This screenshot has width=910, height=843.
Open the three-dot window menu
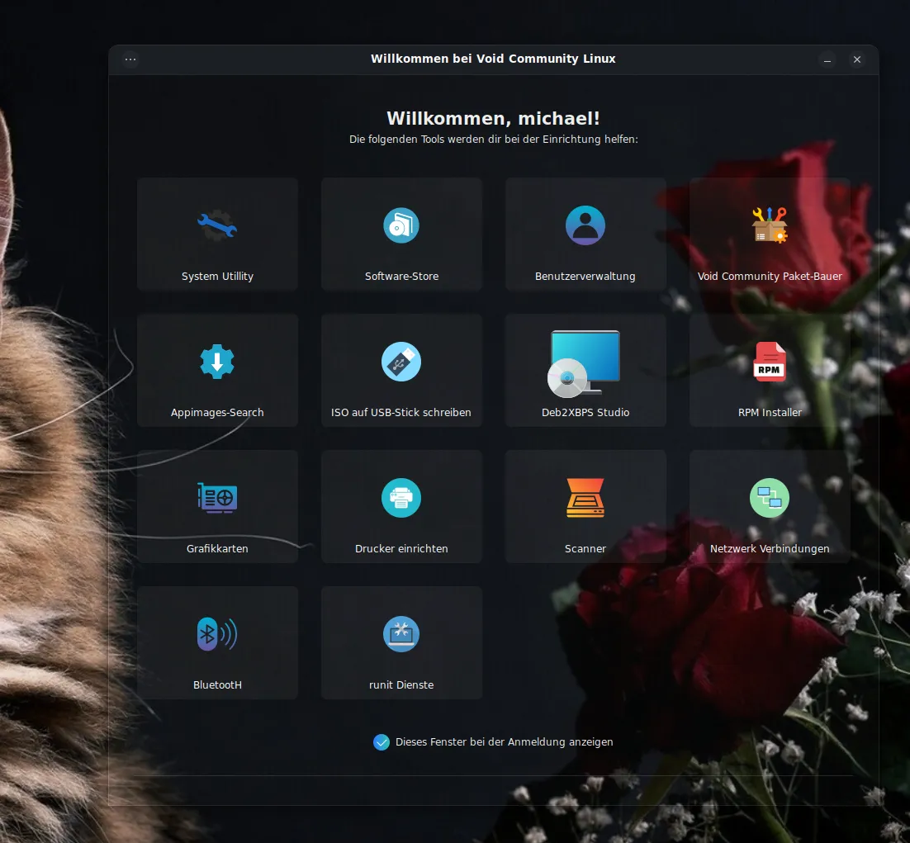click(x=130, y=59)
